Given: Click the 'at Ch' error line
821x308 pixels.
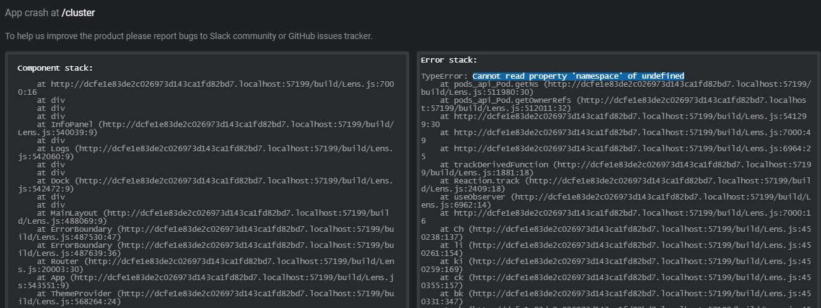Looking at the screenshot, I should click(616, 233).
